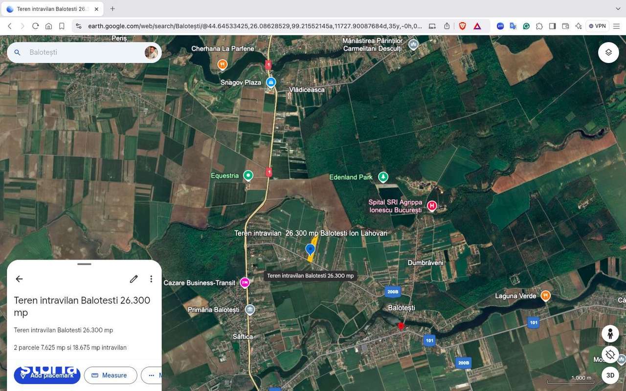Open more actions next to Measure

tap(152, 375)
